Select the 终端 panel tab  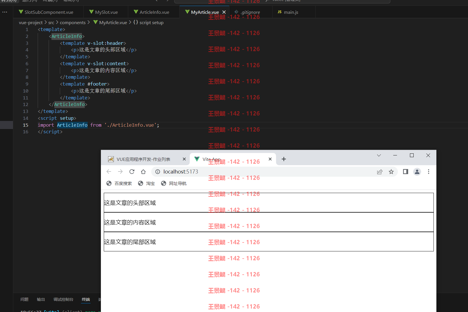[x=86, y=299]
